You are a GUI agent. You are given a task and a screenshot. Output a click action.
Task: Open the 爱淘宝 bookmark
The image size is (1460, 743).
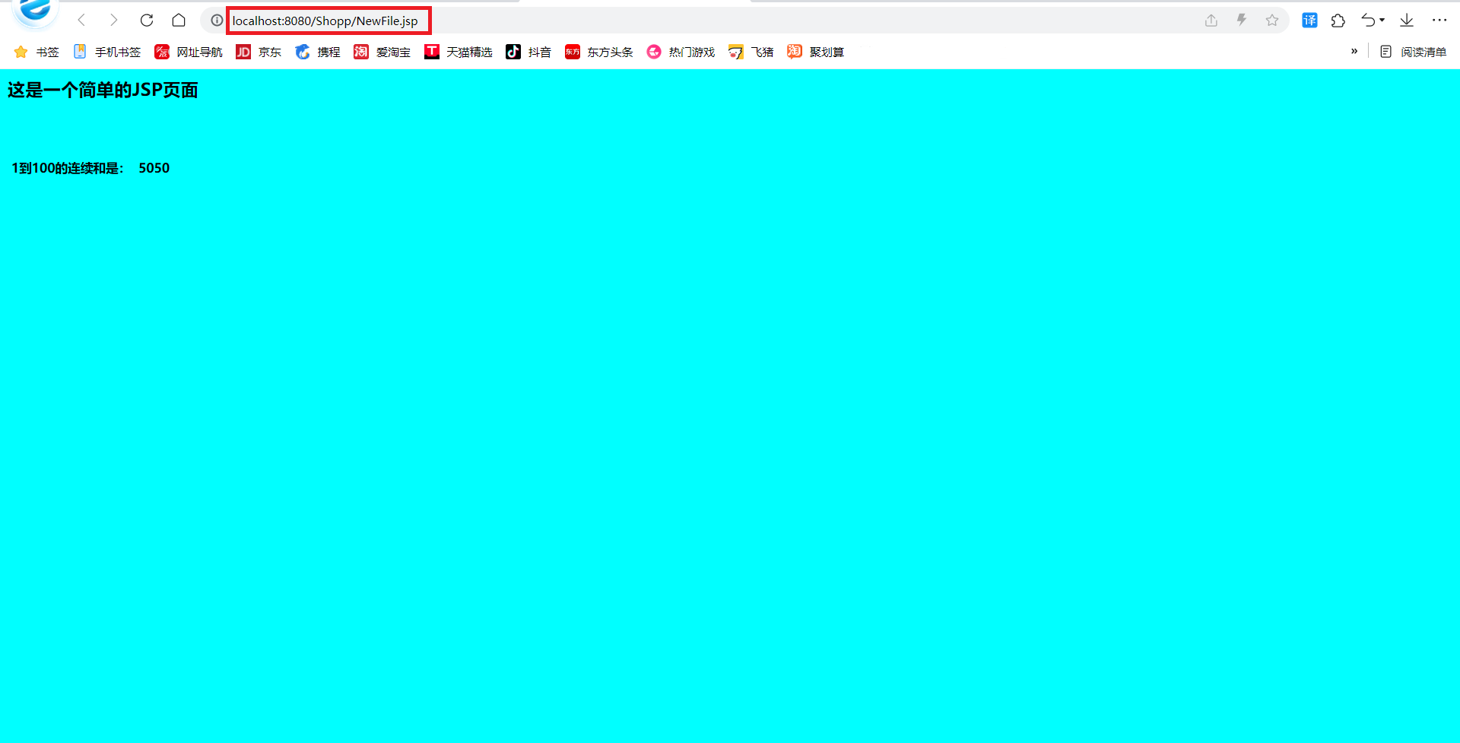pos(382,52)
